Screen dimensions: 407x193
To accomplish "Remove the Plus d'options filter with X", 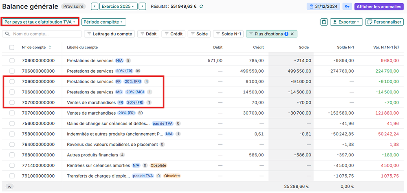I will pos(292,34).
